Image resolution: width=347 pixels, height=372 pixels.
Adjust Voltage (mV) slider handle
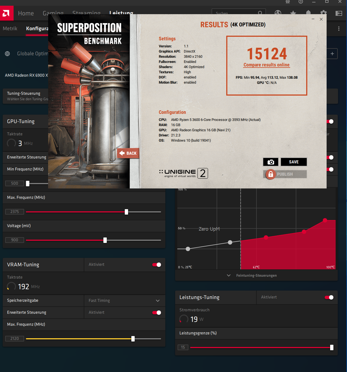(x=105, y=240)
